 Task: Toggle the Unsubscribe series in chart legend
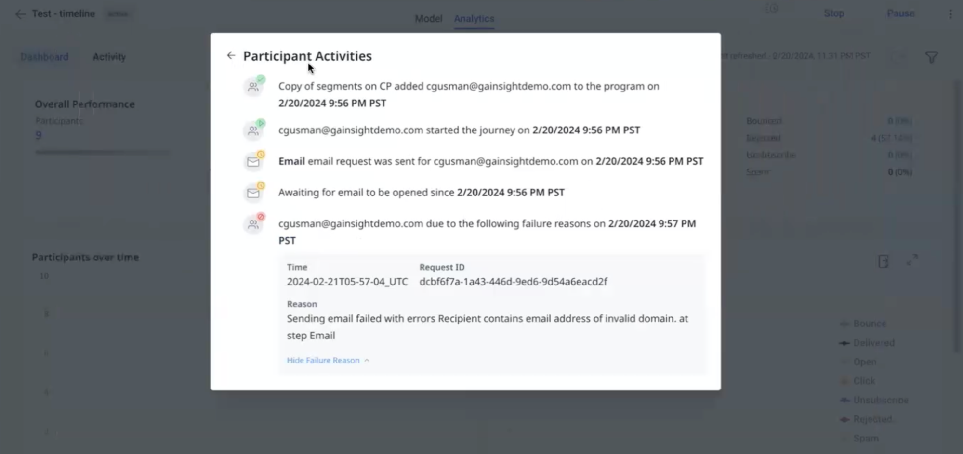(x=880, y=400)
